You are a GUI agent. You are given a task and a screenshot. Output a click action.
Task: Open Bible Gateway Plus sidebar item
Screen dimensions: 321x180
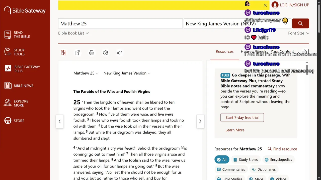coord(22,69)
